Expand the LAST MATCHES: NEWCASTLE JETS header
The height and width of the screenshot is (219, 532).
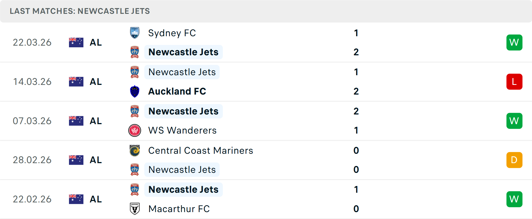80,11
